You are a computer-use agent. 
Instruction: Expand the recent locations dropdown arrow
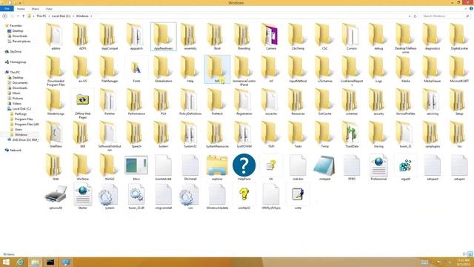tap(18, 16)
